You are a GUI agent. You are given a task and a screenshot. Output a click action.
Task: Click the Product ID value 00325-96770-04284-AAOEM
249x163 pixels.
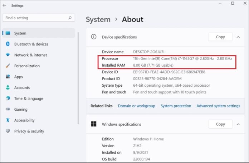click(157, 78)
